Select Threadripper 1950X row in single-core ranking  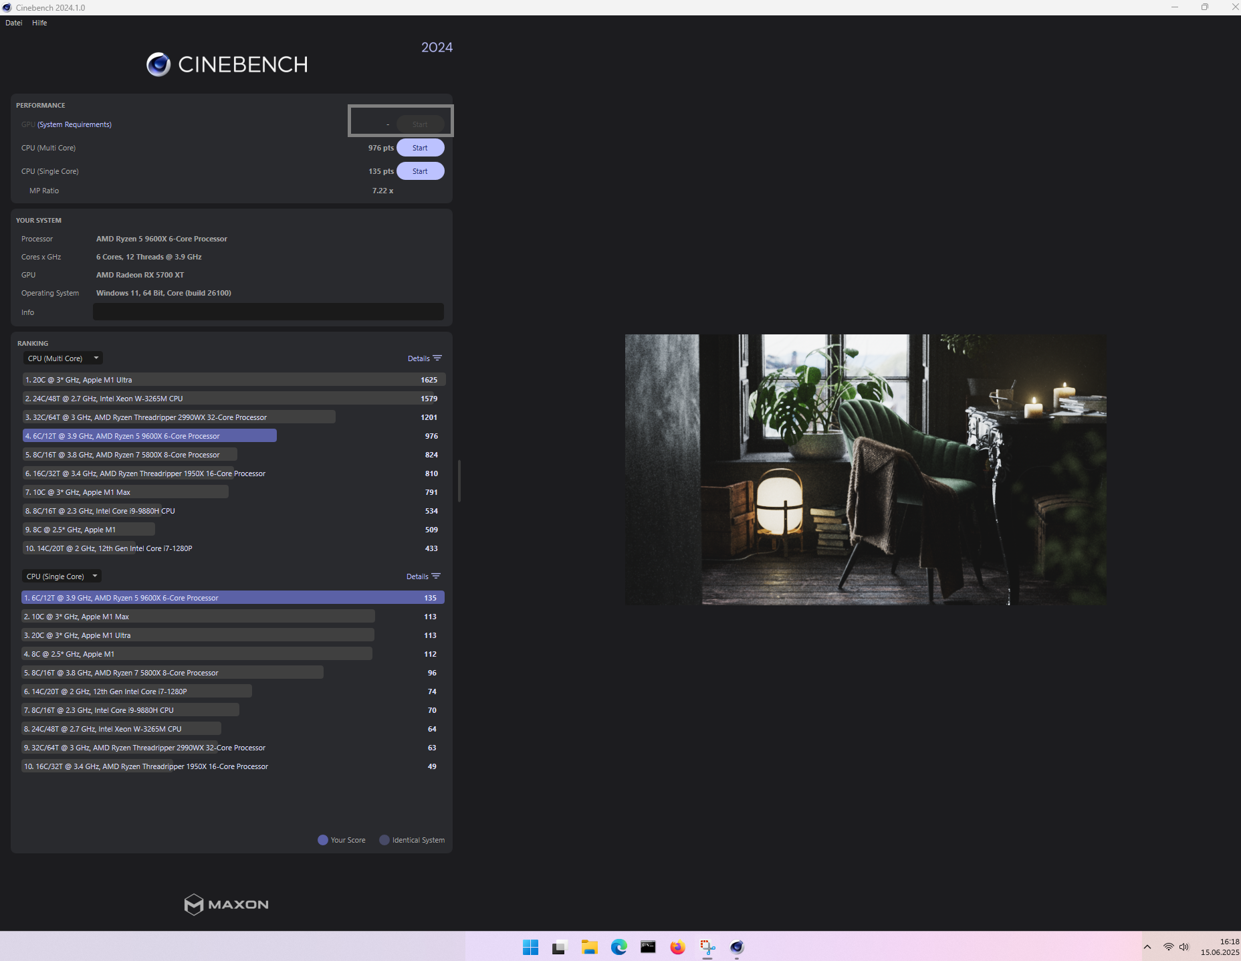[233, 766]
